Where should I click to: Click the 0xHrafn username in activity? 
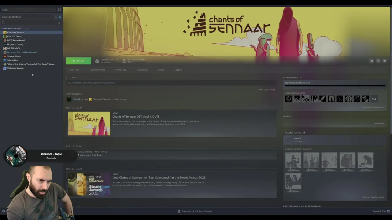click(x=77, y=99)
